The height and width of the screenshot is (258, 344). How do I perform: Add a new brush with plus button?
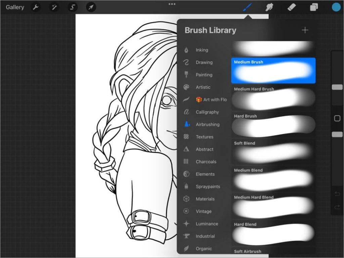305,30
